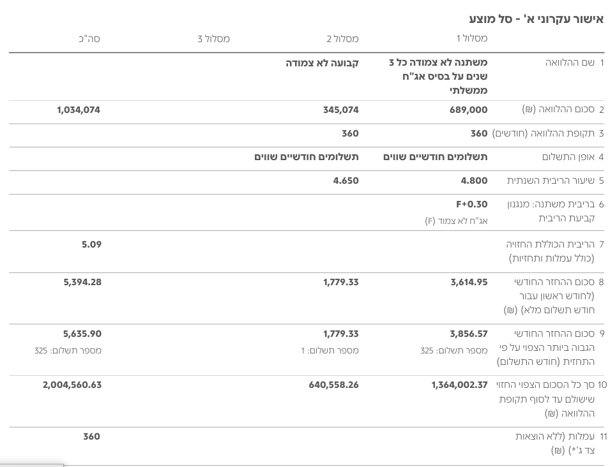The height and width of the screenshot is (467, 608).
Task: Click the 3,614.95 first monthly repayment
Action: click(x=469, y=283)
